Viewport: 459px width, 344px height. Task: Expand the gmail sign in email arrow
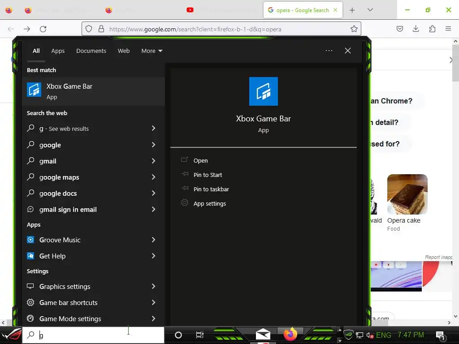[x=153, y=209]
